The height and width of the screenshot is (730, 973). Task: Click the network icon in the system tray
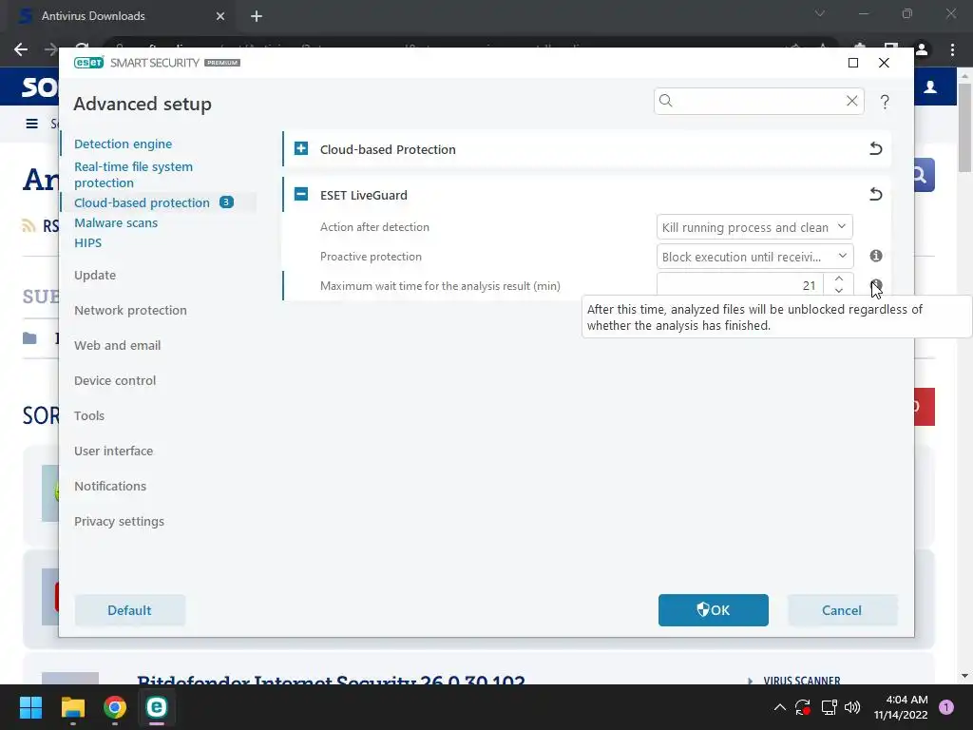[829, 707]
